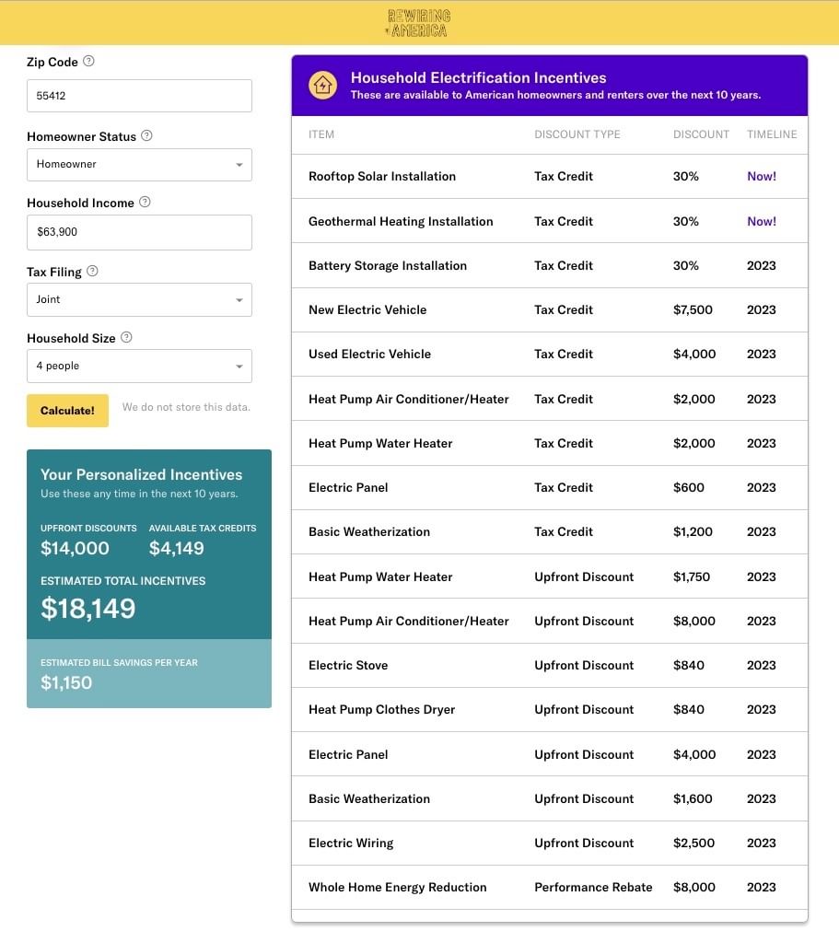This screenshot has width=839, height=943.
Task: Select the Rooftop Solar Installation row
Action: (550, 176)
